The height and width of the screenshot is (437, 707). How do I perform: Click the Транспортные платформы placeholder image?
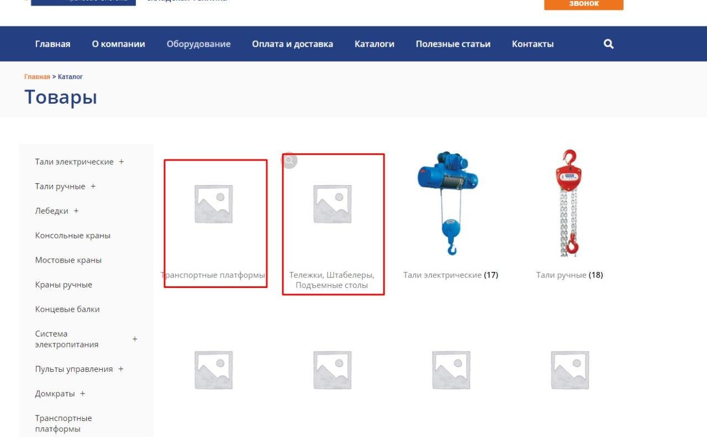point(213,204)
